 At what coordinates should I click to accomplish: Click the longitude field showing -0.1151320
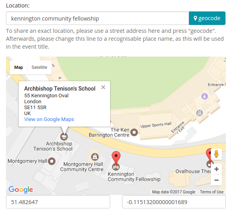click(174, 202)
